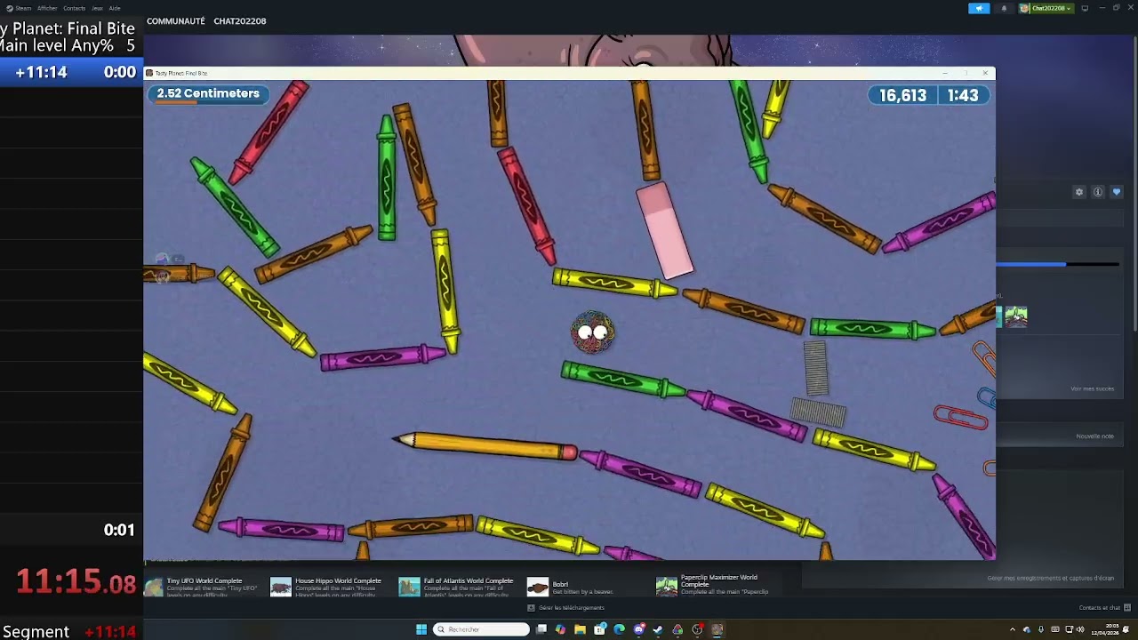Click the Tiny UFO World Complete achievement
The image size is (1138, 640).
203,587
